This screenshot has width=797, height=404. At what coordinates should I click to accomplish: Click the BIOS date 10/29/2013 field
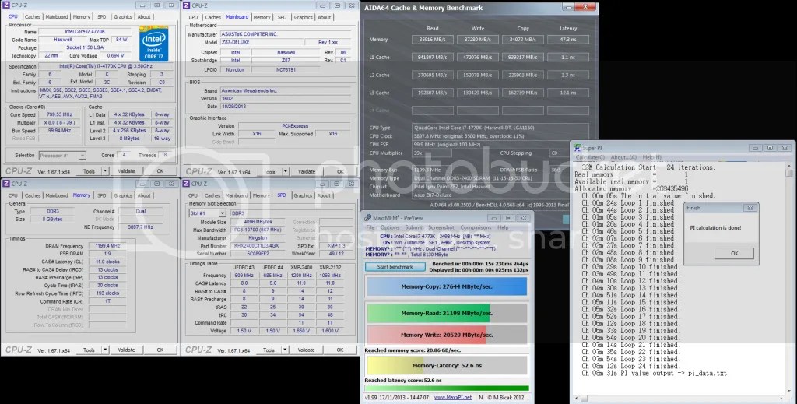click(x=285, y=107)
